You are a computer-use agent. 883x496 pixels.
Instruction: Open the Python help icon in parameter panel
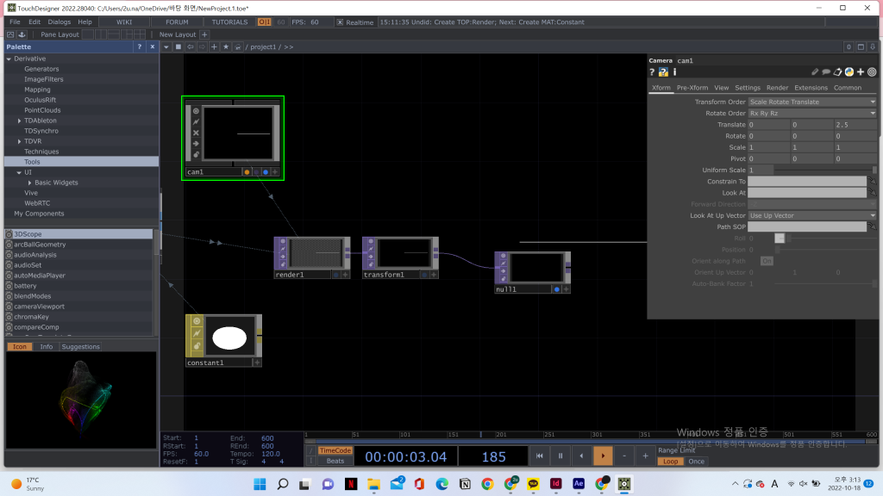[664, 72]
